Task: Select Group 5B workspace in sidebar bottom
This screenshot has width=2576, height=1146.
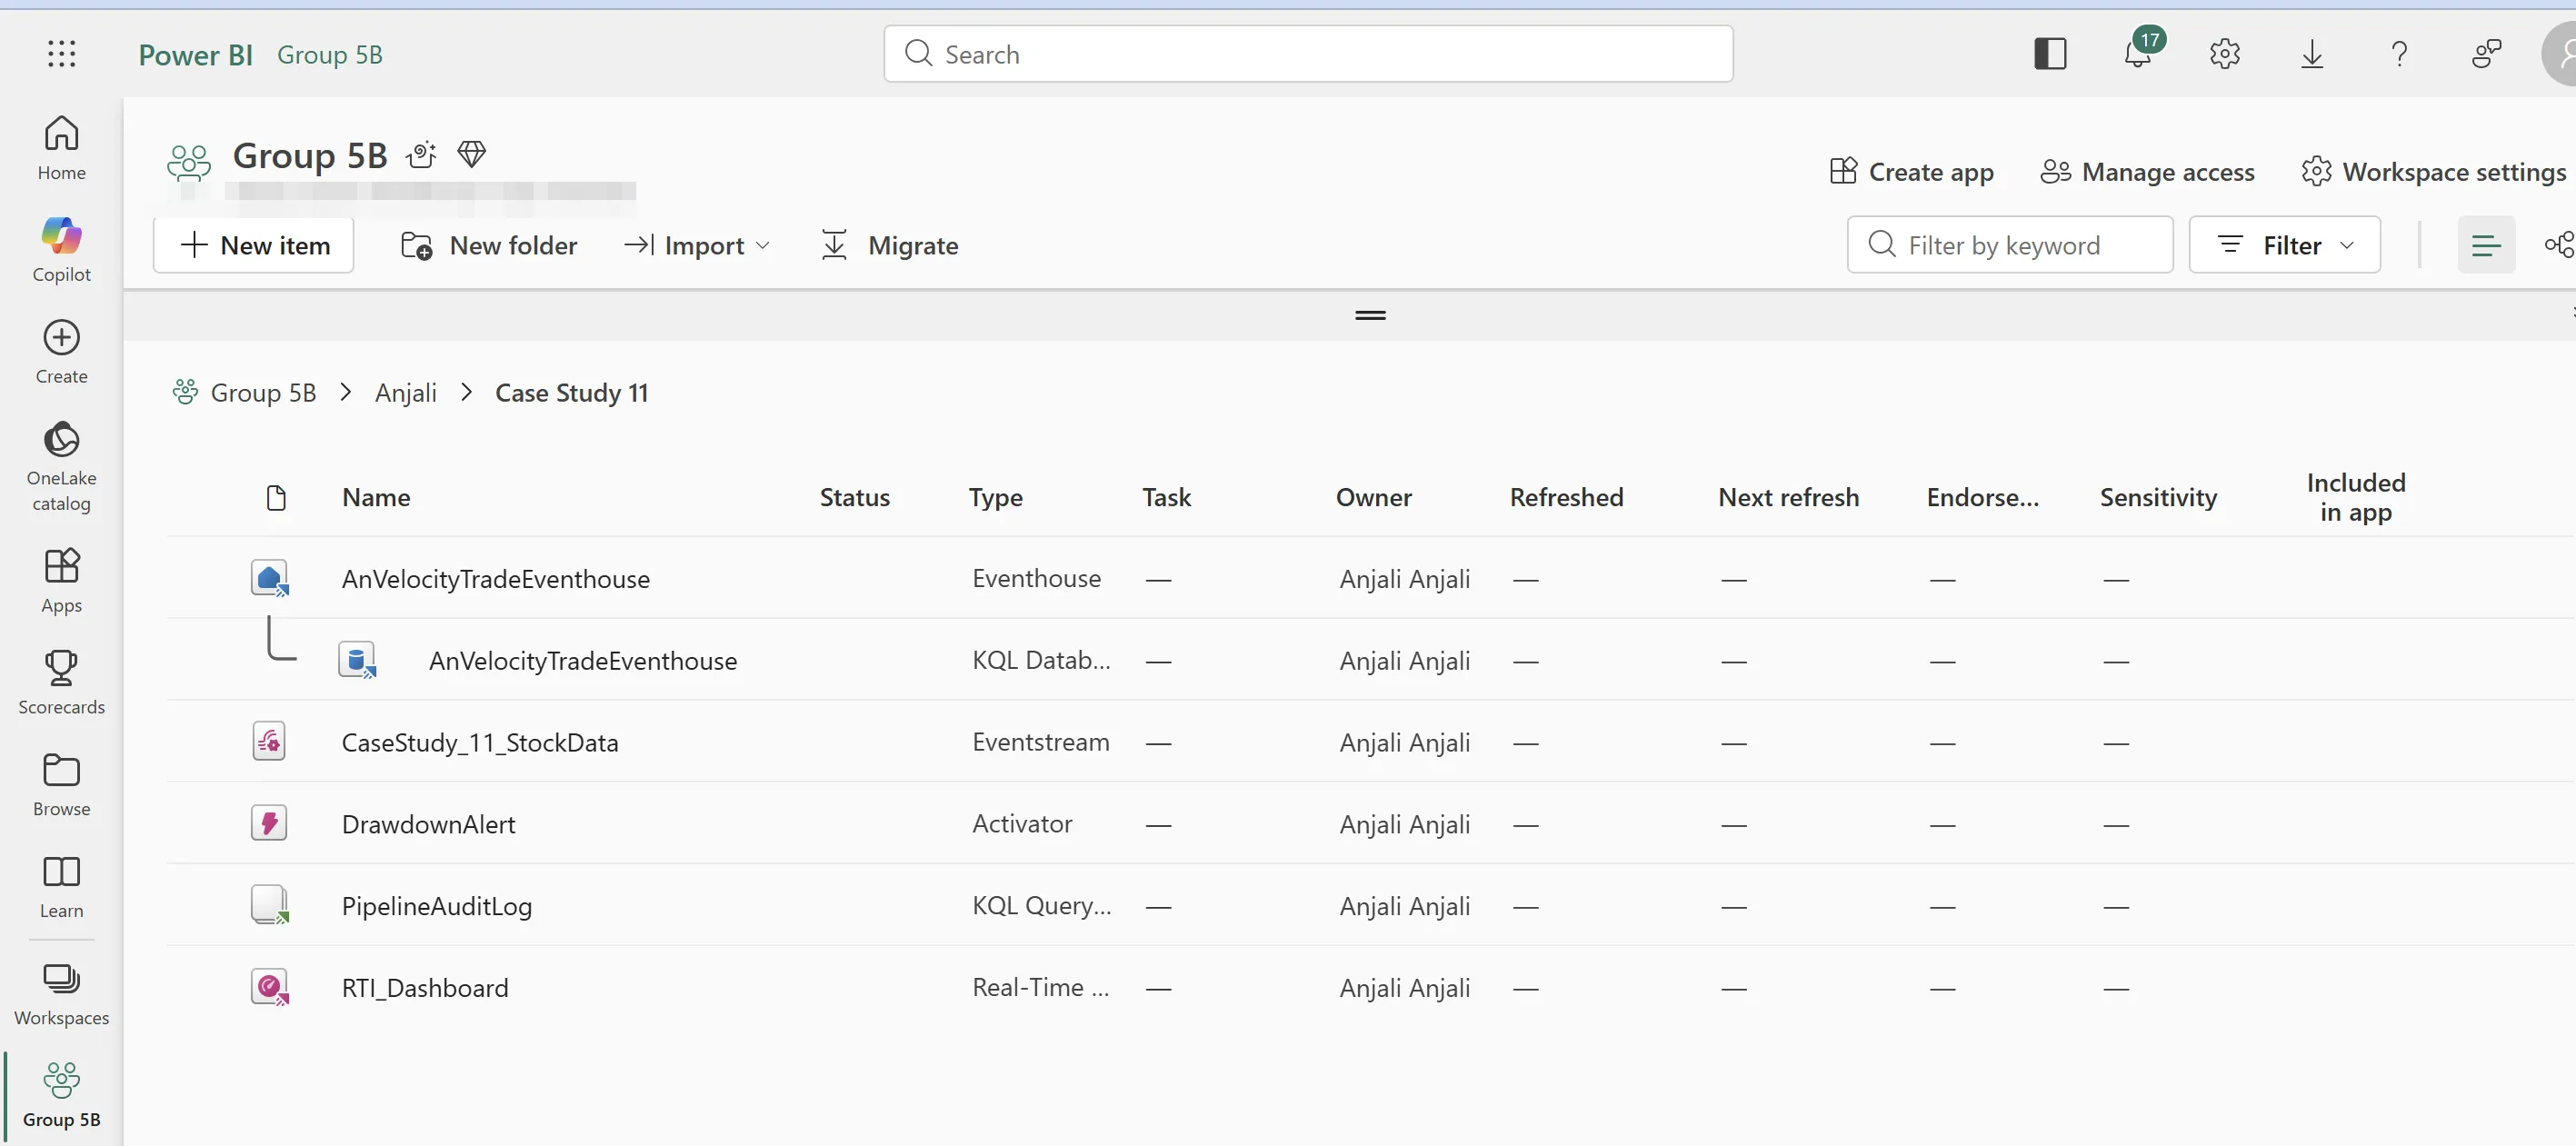Action: (x=62, y=1095)
